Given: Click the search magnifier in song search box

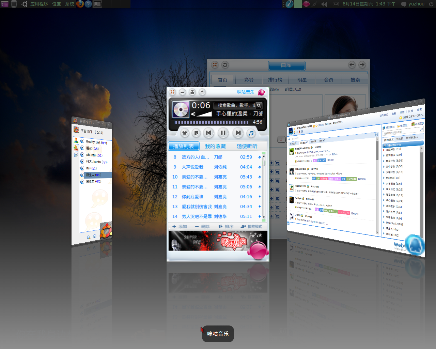Looking at the screenshot, I should [259, 106].
